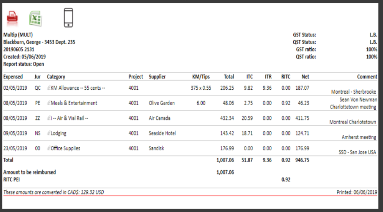Click the Amherst meeting comment
The width and height of the screenshot is (383, 212).
coord(359,137)
